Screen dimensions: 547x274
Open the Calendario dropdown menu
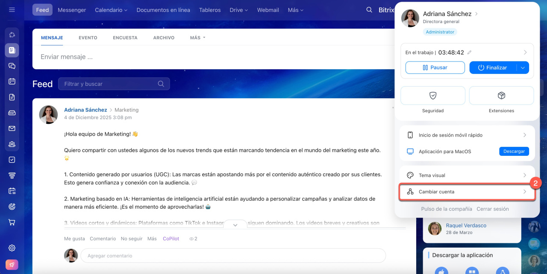point(111,10)
